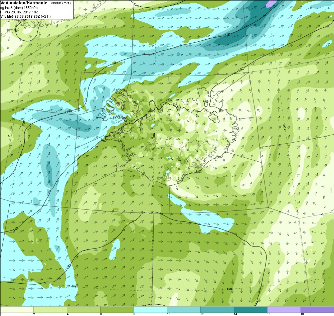Select the palest 0–2 m/s legend swatch
Viewport: 334px width, 316px height.
(x=17, y=309)
